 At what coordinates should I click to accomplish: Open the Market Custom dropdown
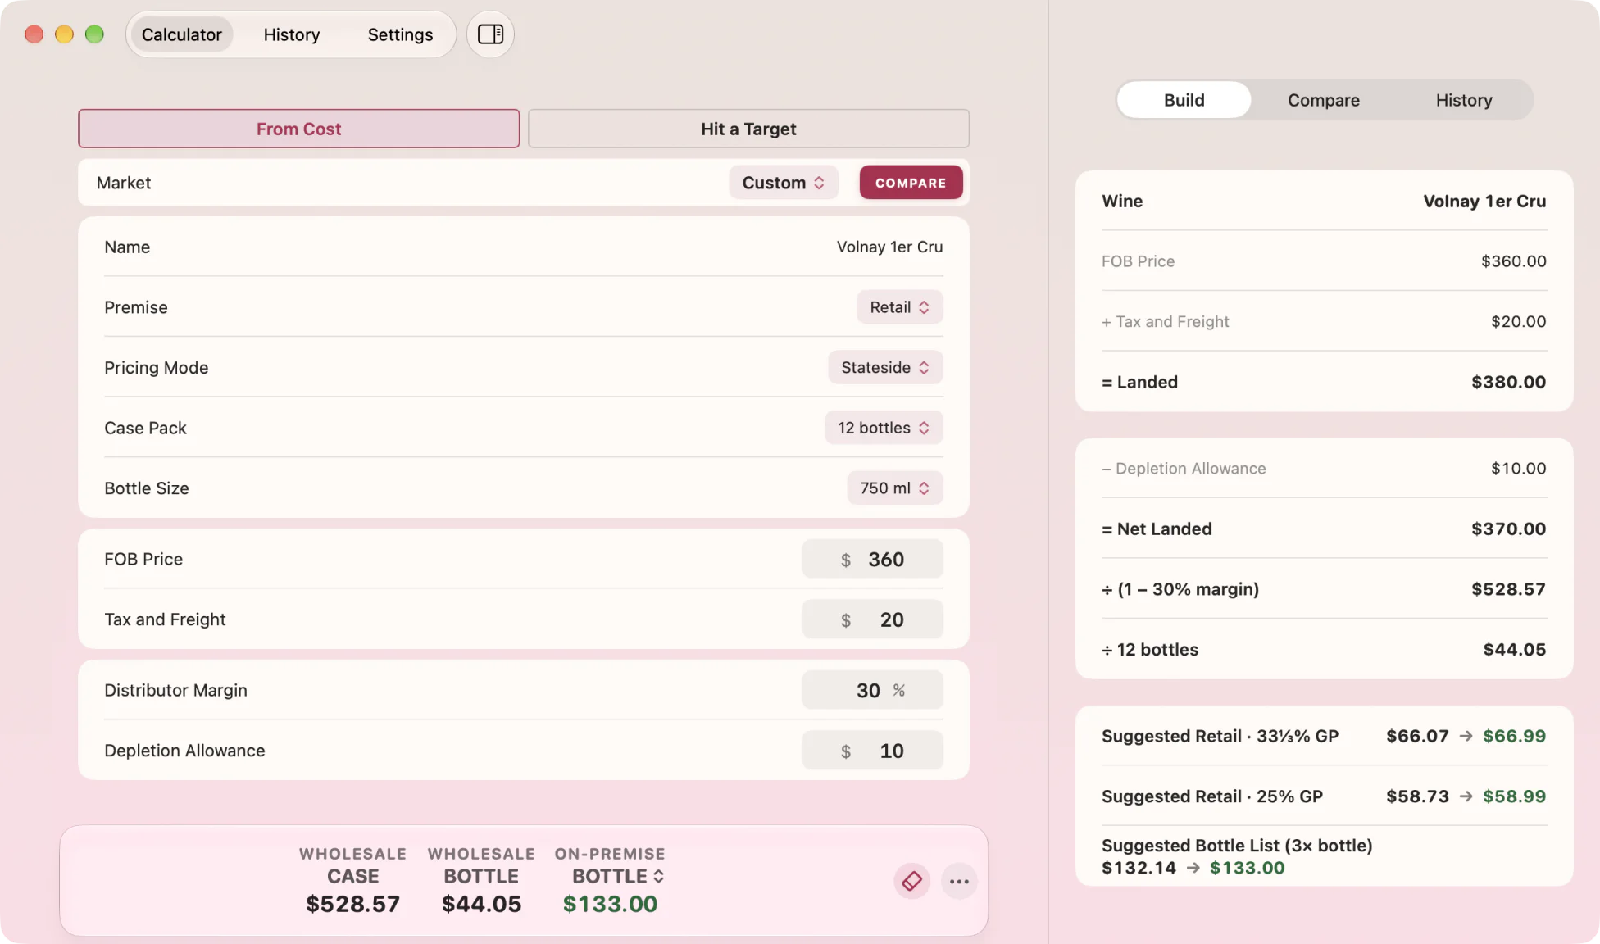click(x=783, y=183)
